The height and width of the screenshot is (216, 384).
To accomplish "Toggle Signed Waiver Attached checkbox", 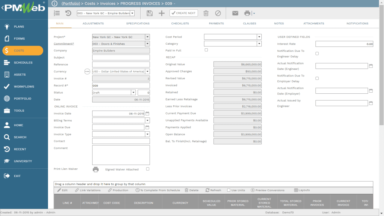I will pos(148,169).
